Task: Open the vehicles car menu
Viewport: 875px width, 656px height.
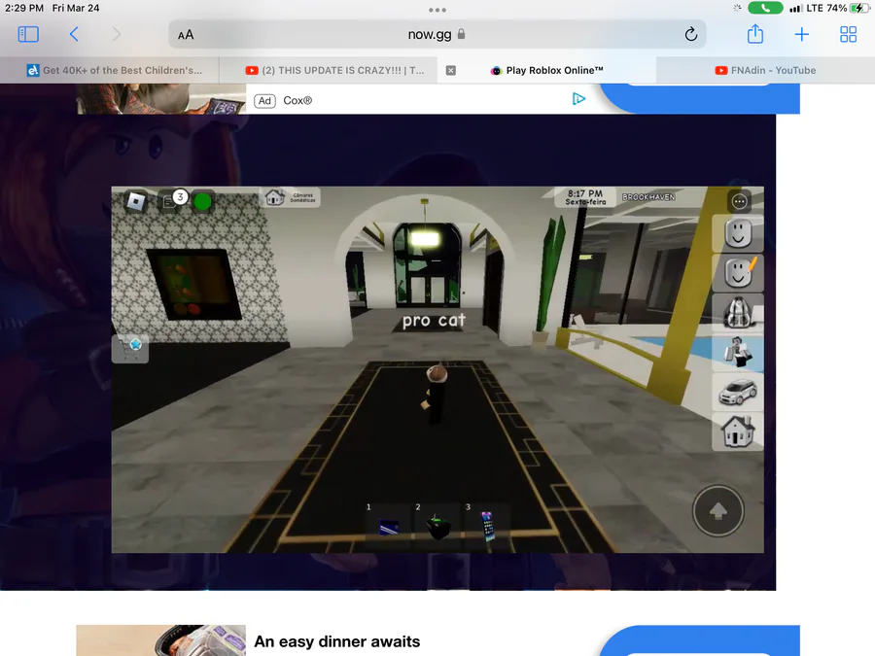Action: tap(738, 393)
